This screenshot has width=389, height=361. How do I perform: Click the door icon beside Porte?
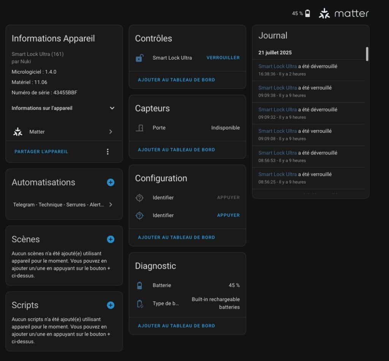point(140,128)
